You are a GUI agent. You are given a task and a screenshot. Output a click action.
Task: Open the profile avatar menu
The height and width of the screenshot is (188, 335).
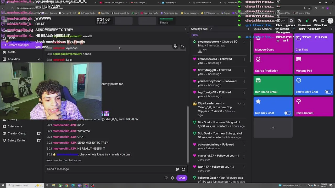(330, 21)
